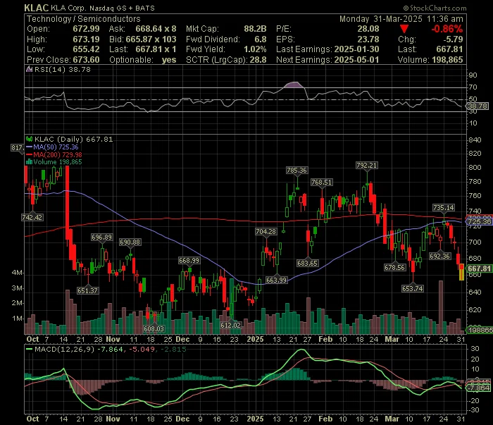493x425 pixels.
Task: Click the EPS value 23.78
Action: coord(368,39)
